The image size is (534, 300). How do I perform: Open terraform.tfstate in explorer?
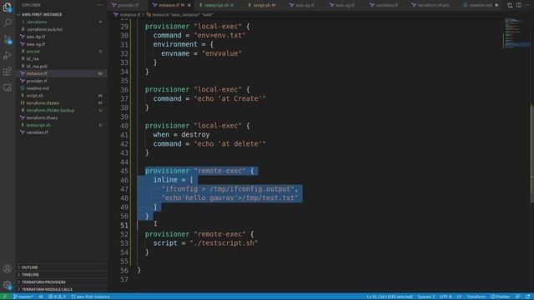tap(43, 103)
